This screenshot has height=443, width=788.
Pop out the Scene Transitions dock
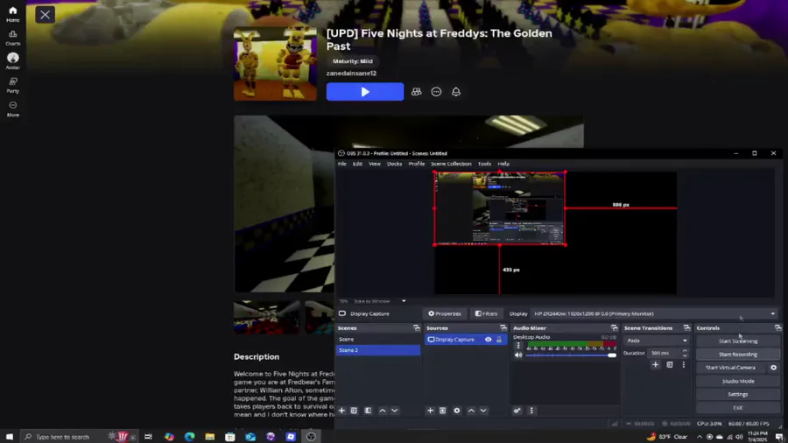[686, 328]
